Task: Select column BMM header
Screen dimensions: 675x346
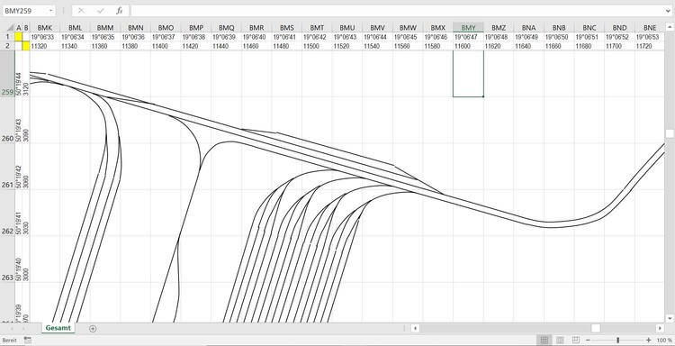Action: point(105,28)
